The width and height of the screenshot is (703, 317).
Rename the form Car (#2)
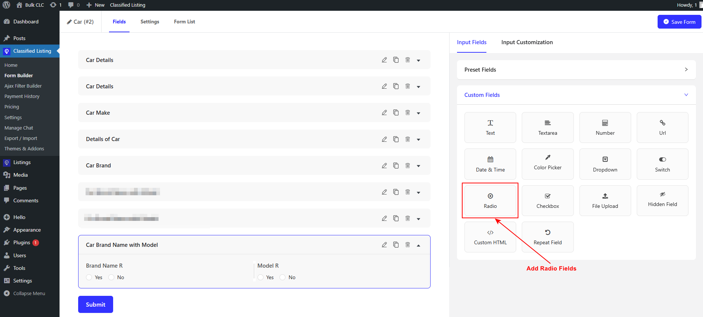[x=80, y=22]
